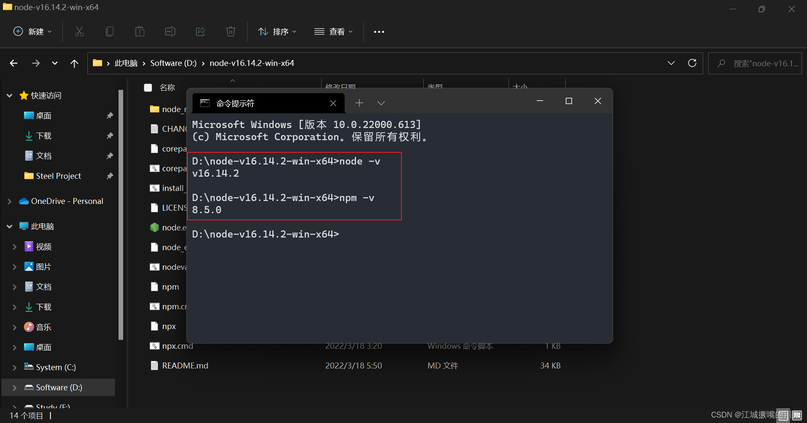Expand the 视频 folder node
This screenshot has width=807, height=423.
click(15, 247)
